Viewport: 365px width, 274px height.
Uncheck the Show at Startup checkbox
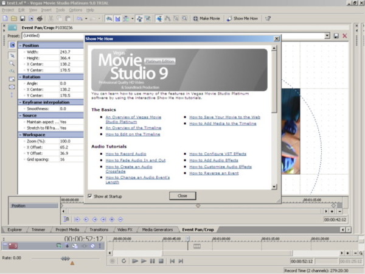click(x=90, y=196)
